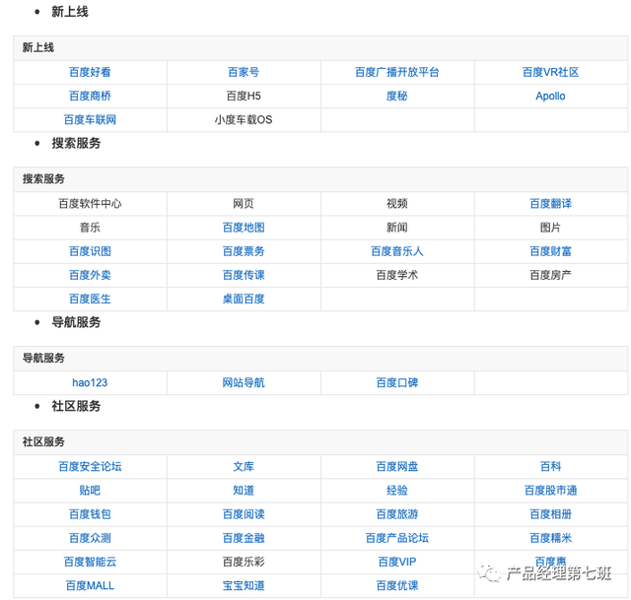Open the 百度钱包 link
Viewport: 631px width, 600px height.
[x=90, y=514]
